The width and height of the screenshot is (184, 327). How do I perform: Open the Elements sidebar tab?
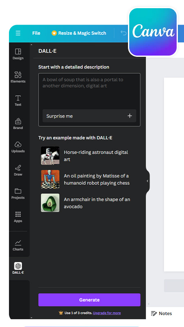click(x=18, y=77)
